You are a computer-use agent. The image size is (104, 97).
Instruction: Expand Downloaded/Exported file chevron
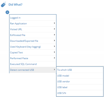[54, 41]
